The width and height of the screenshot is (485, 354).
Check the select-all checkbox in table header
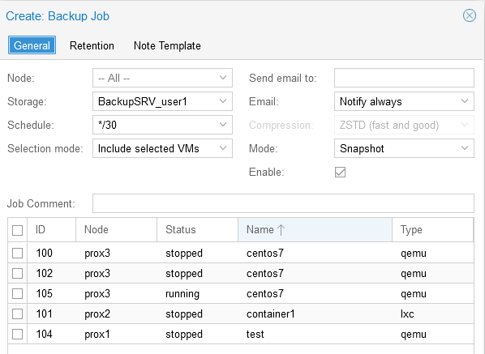[17, 230]
